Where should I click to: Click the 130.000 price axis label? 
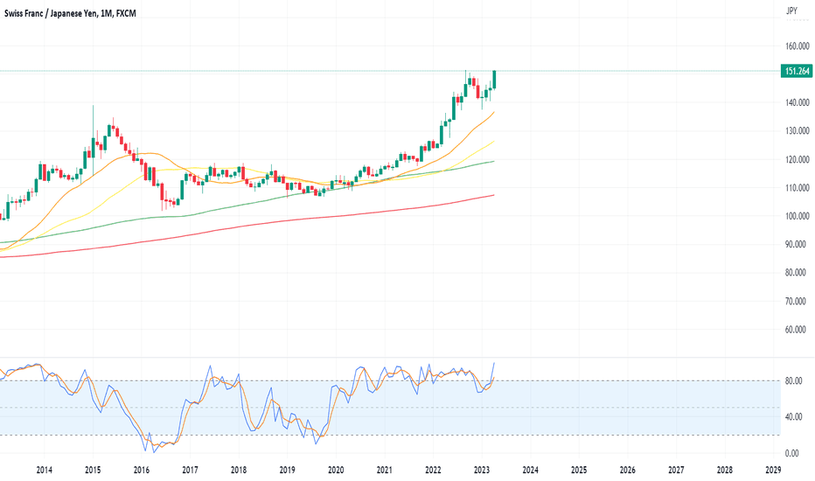click(x=798, y=130)
